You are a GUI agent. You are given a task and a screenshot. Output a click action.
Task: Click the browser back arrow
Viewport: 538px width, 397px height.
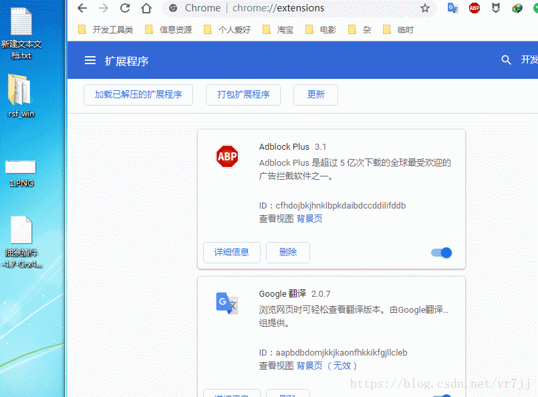click(x=82, y=8)
